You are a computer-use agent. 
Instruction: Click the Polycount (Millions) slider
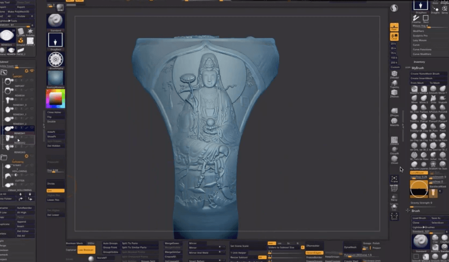362,255
